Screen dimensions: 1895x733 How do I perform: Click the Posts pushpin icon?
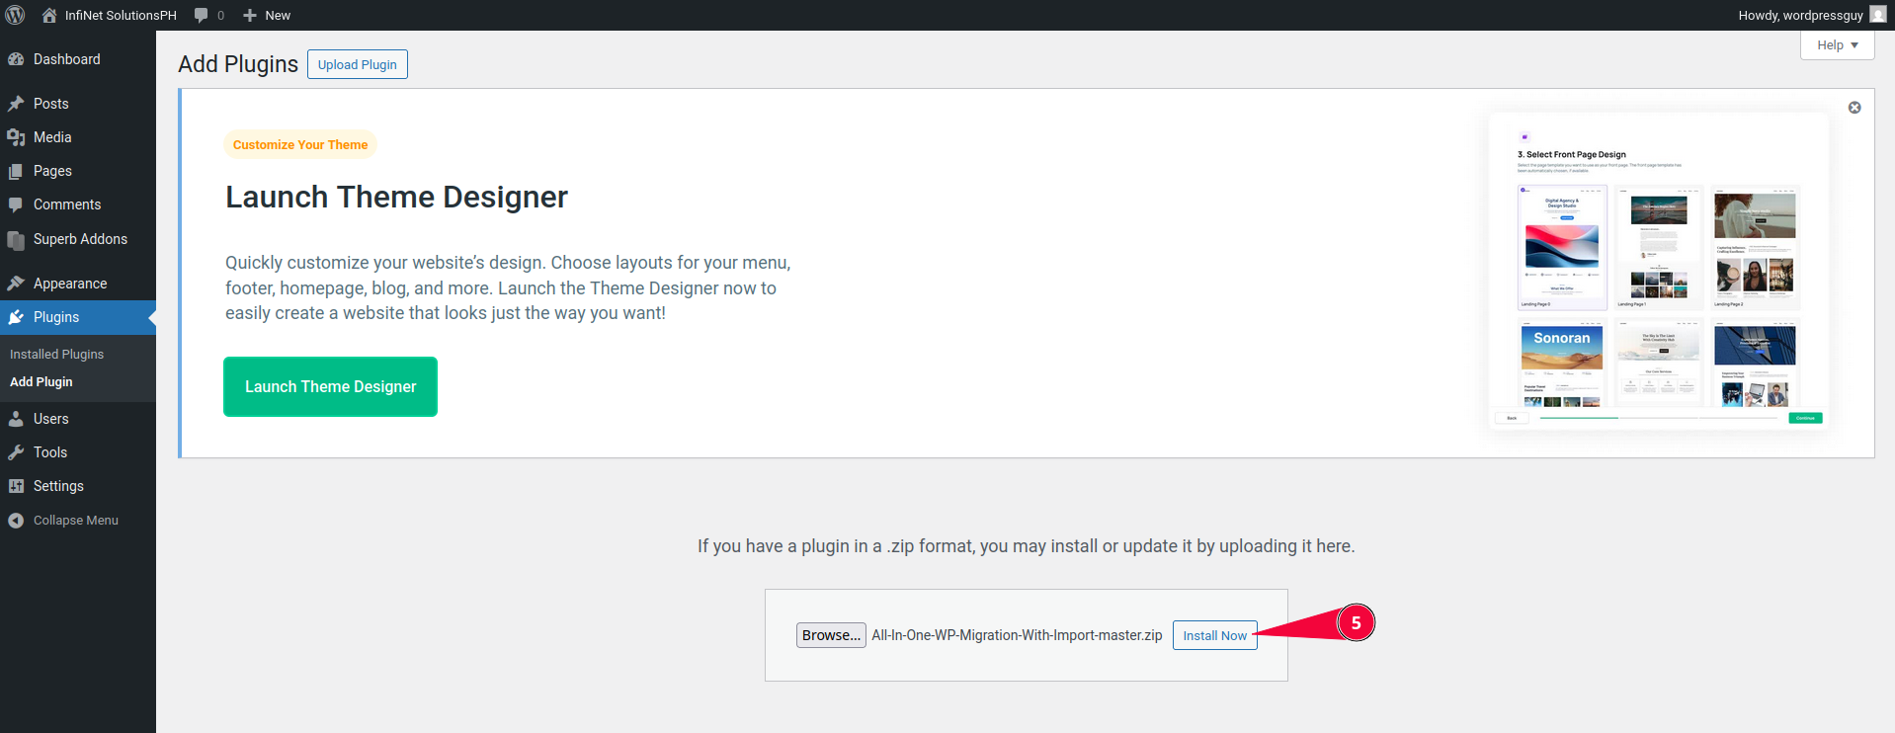[x=16, y=104]
